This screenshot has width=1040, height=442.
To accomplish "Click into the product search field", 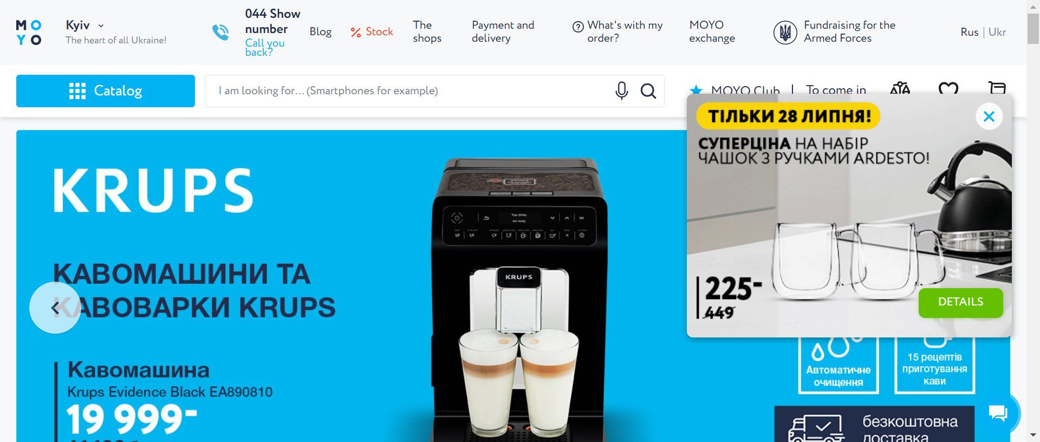I will pyautogui.click(x=409, y=91).
